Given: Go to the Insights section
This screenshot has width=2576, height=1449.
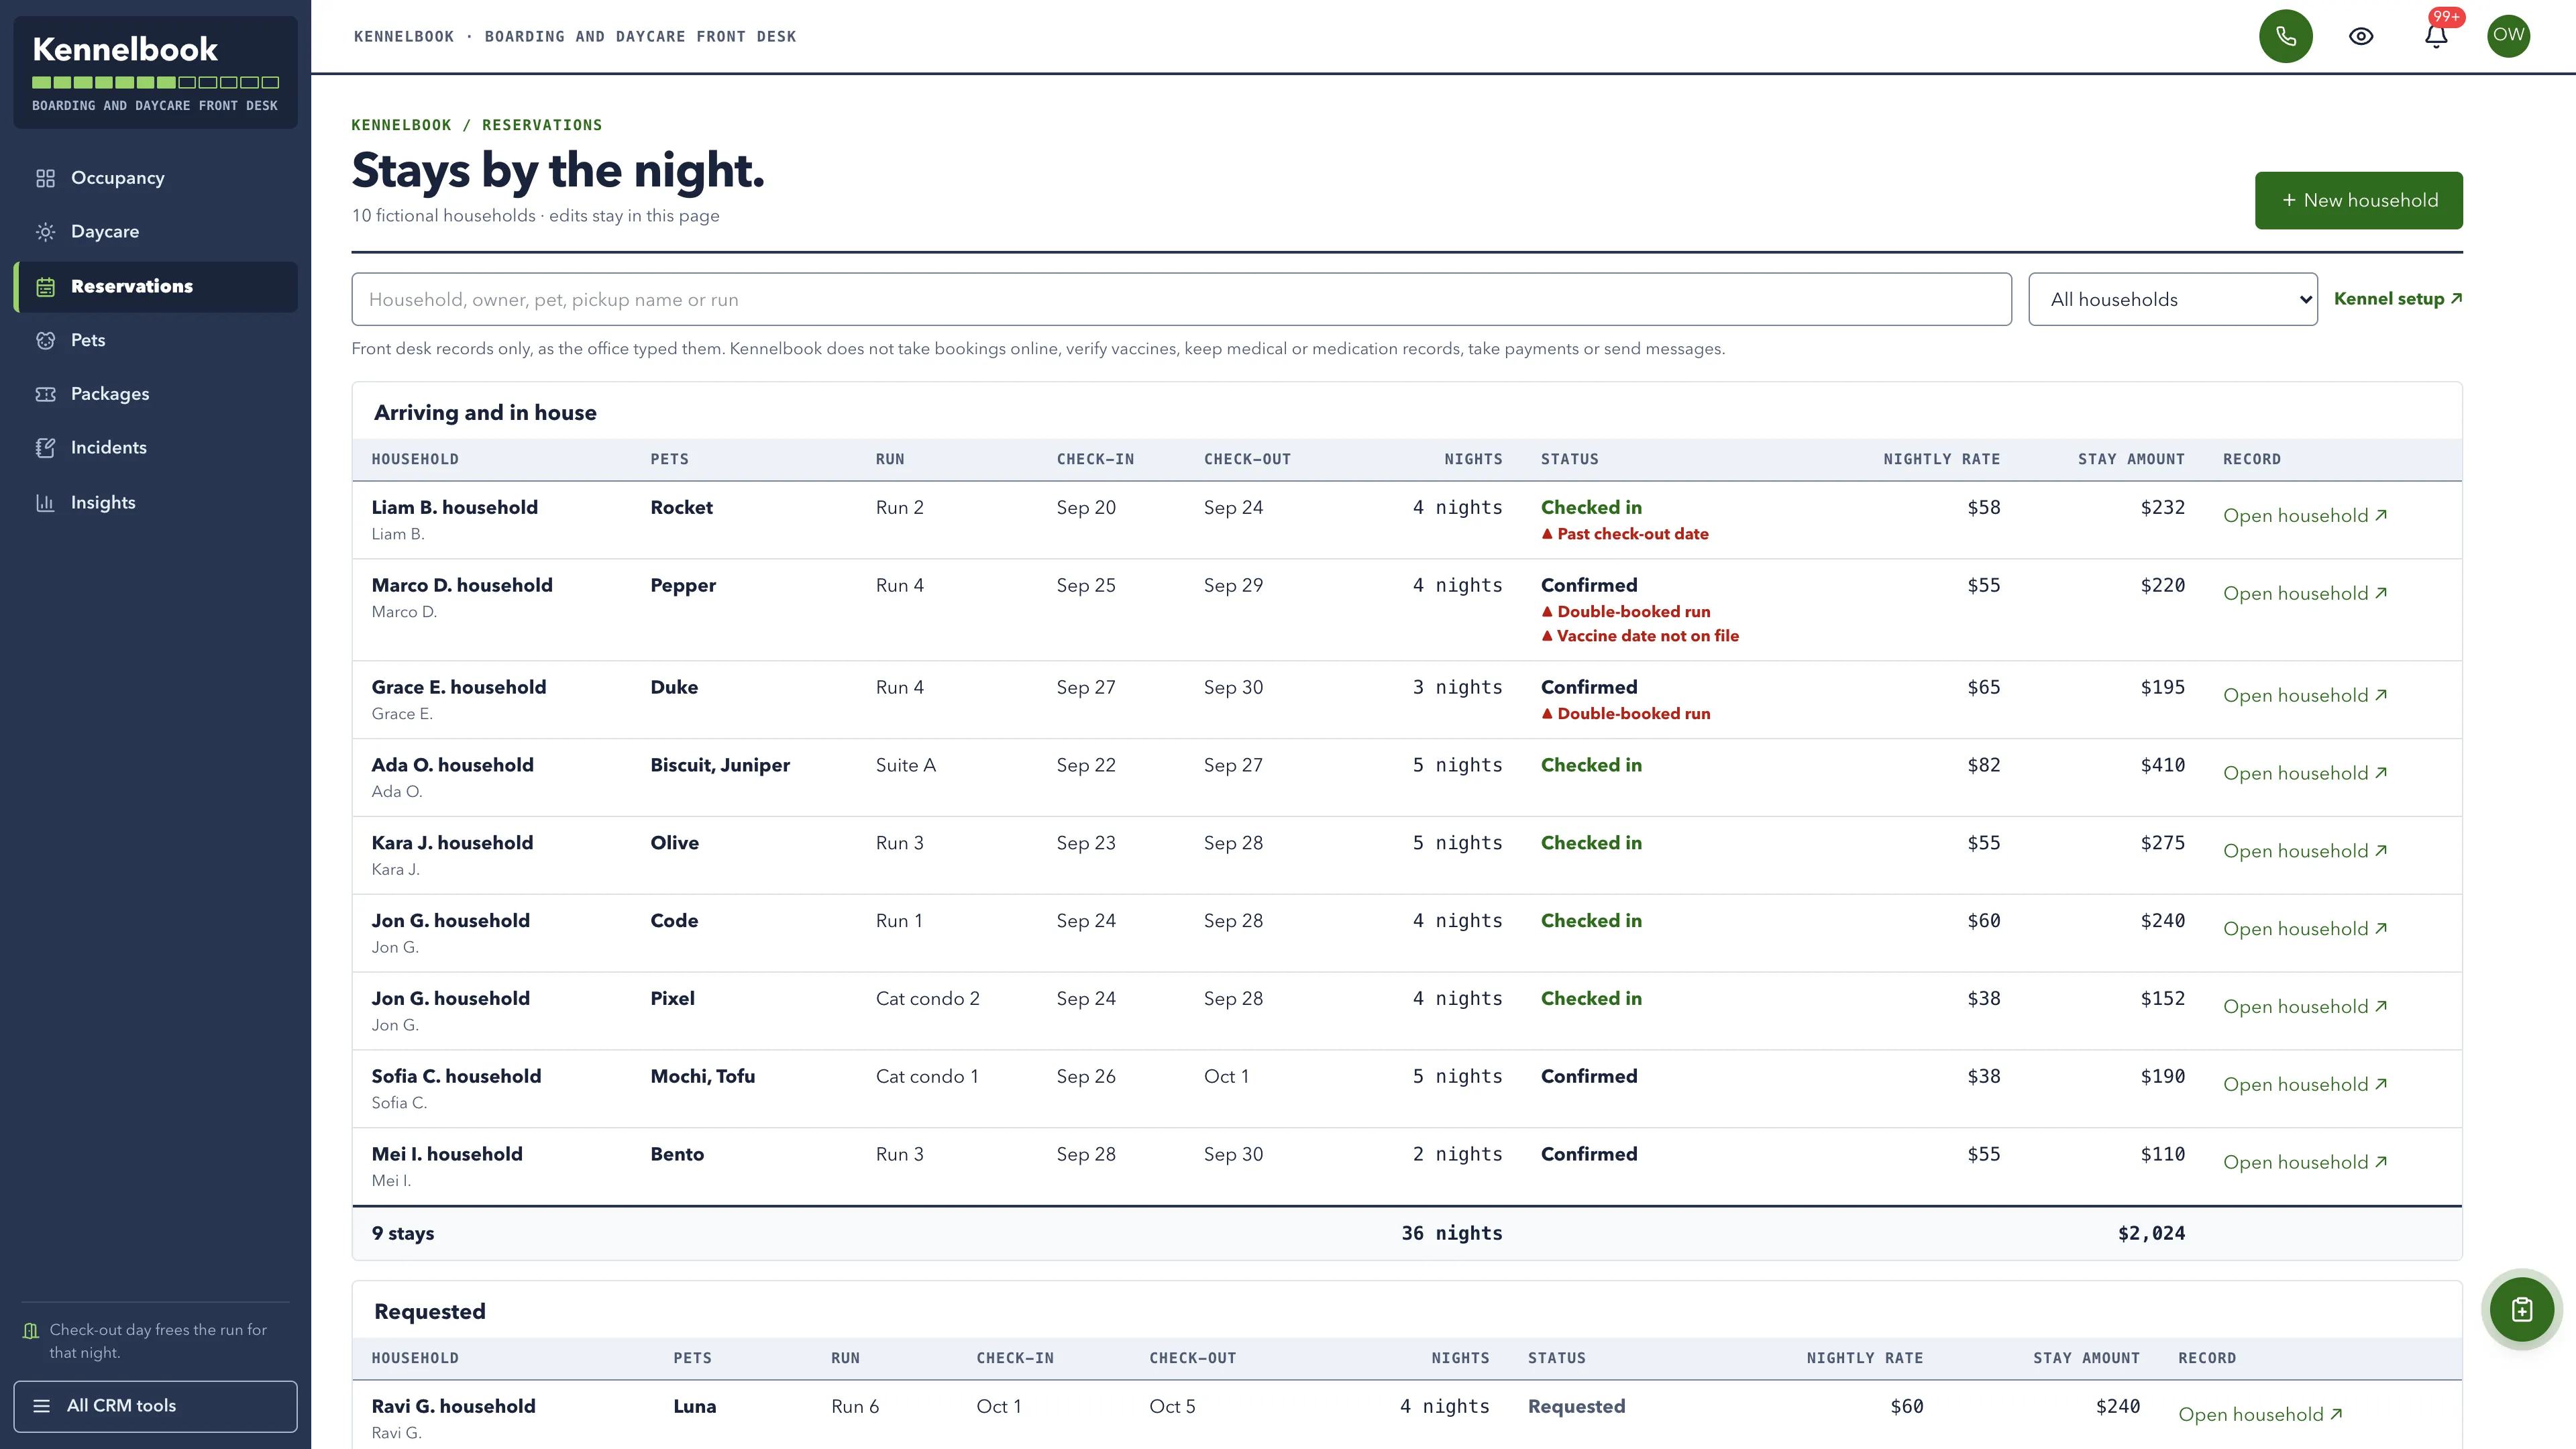Looking at the screenshot, I should [x=155, y=502].
